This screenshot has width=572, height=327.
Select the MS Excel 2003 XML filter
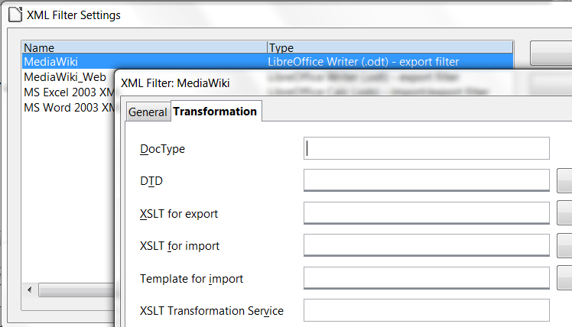[67, 92]
